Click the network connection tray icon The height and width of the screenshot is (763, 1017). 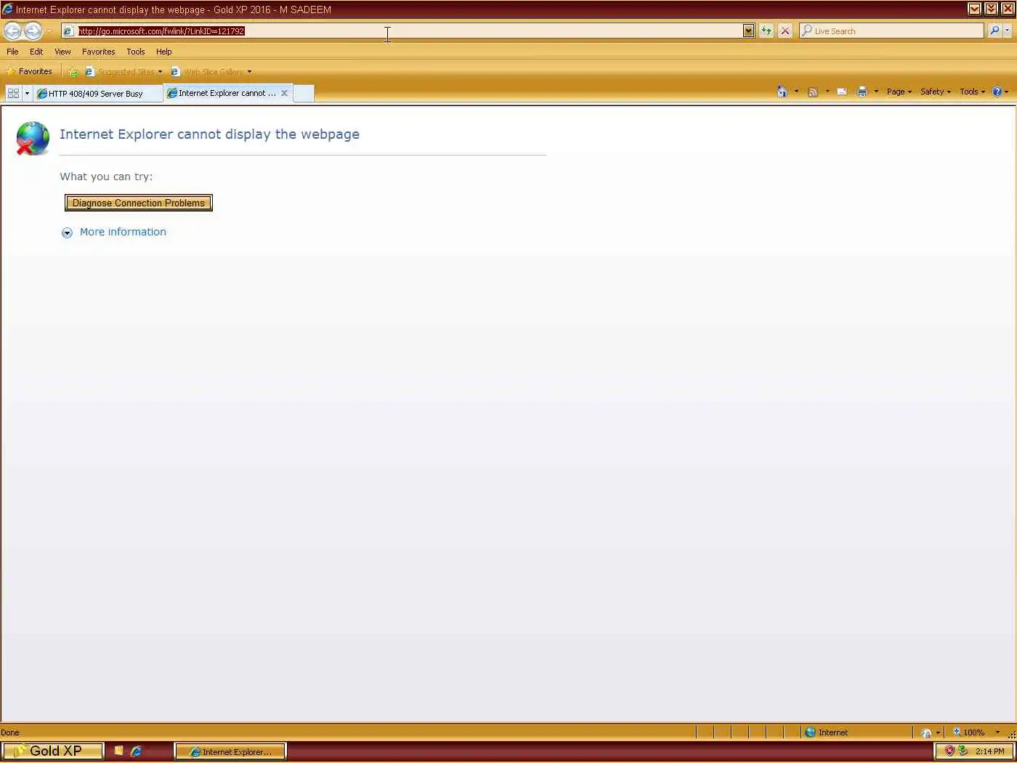tap(963, 751)
